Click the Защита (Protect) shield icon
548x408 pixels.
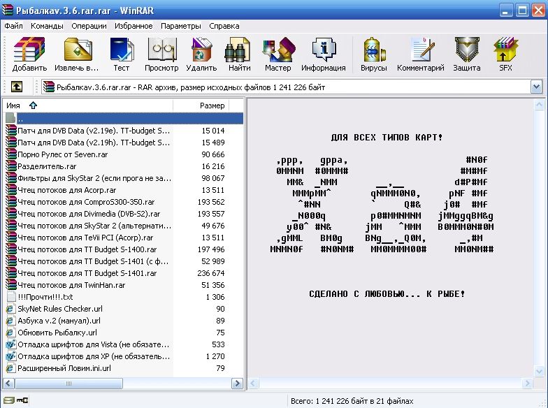[x=467, y=54]
